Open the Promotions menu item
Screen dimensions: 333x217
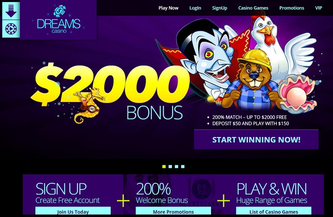point(292,8)
